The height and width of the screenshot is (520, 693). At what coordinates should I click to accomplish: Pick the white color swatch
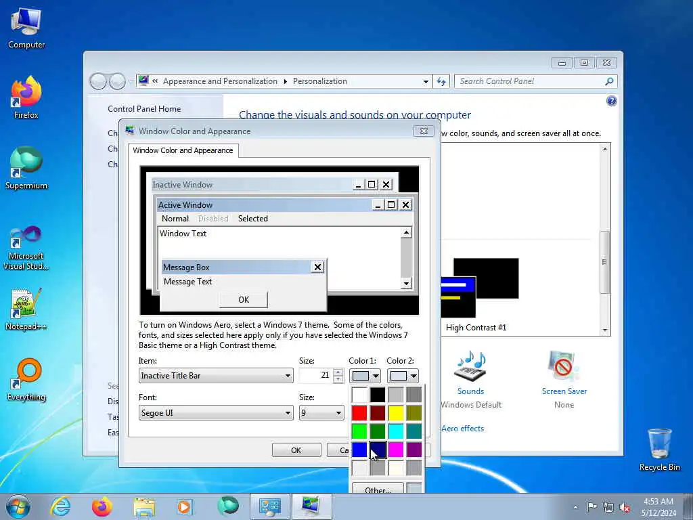pos(359,395)
